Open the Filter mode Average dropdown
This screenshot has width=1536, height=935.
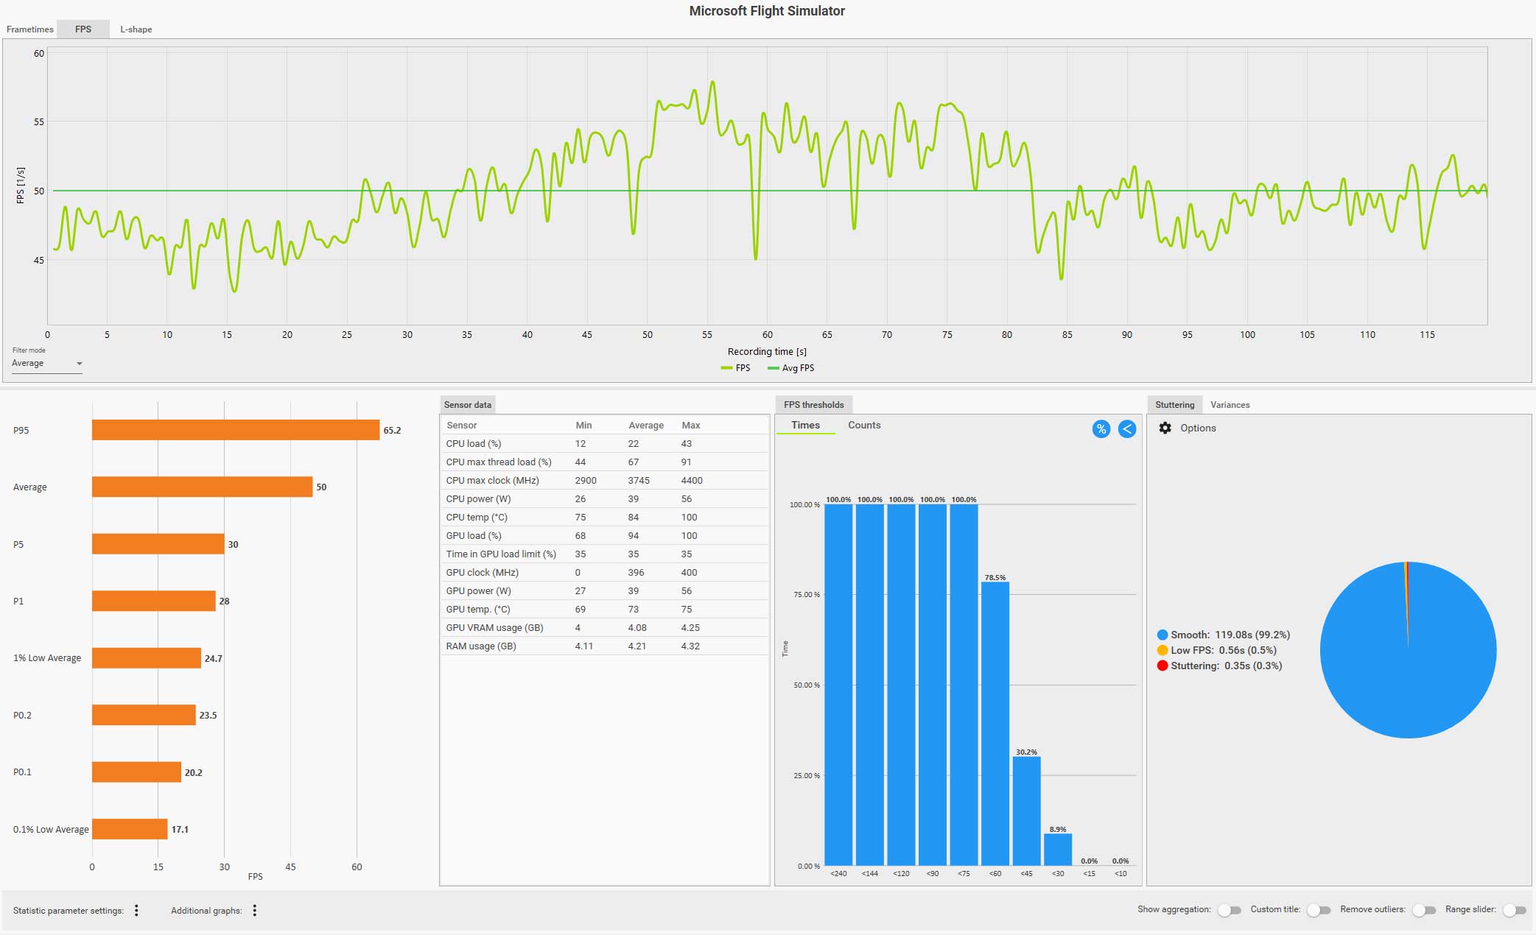[x=46, y=363]
